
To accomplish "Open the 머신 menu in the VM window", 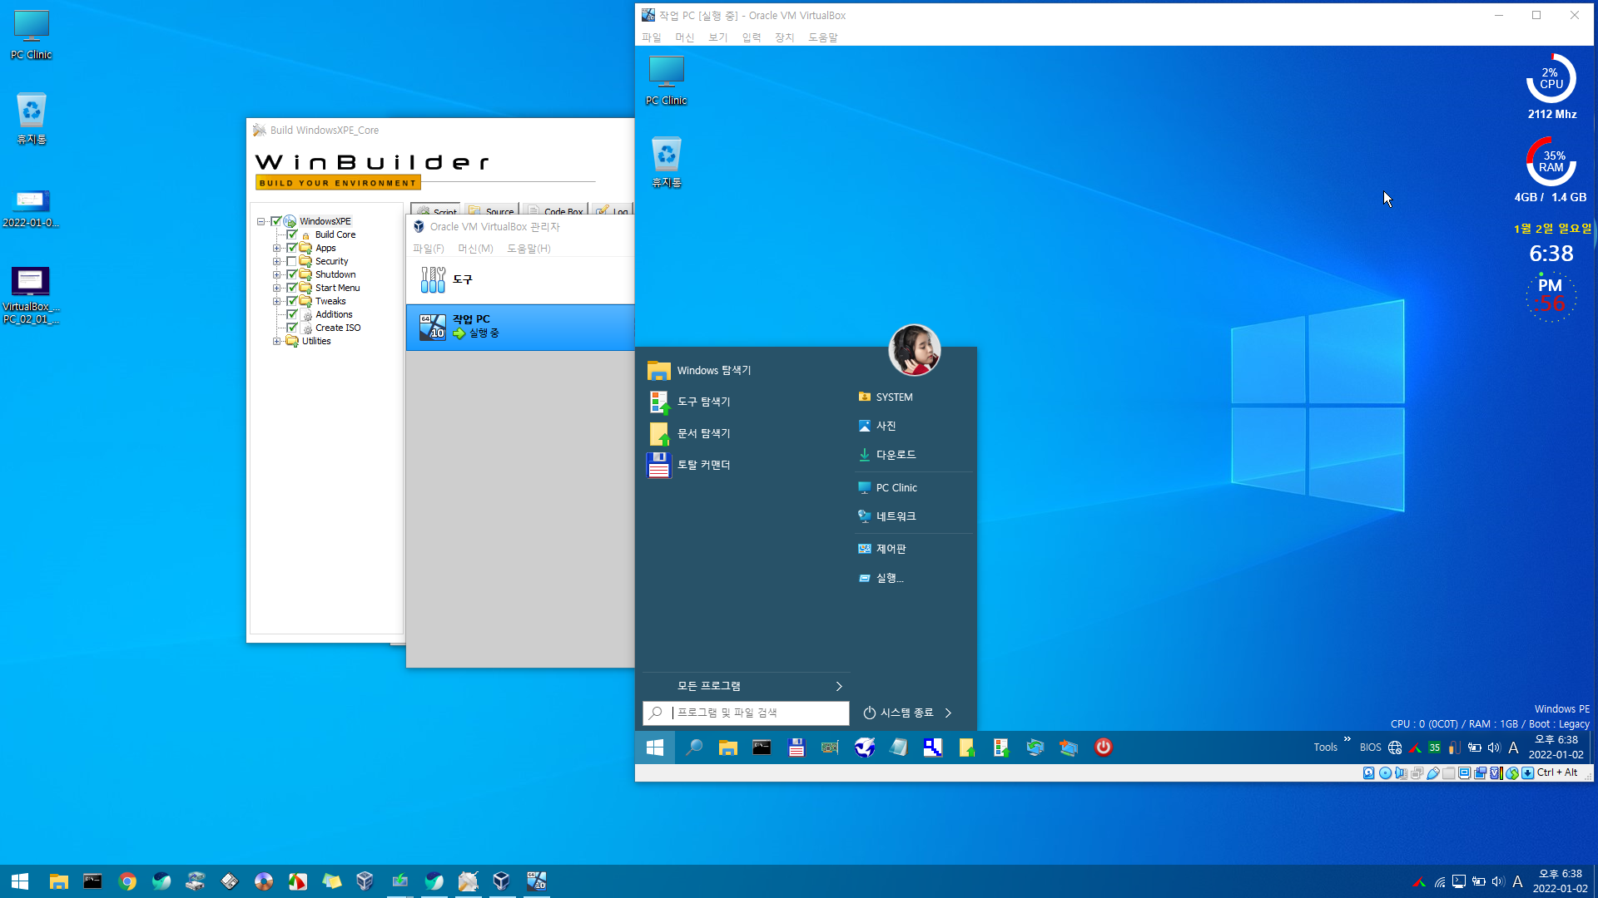I will [x=684, y=37].
